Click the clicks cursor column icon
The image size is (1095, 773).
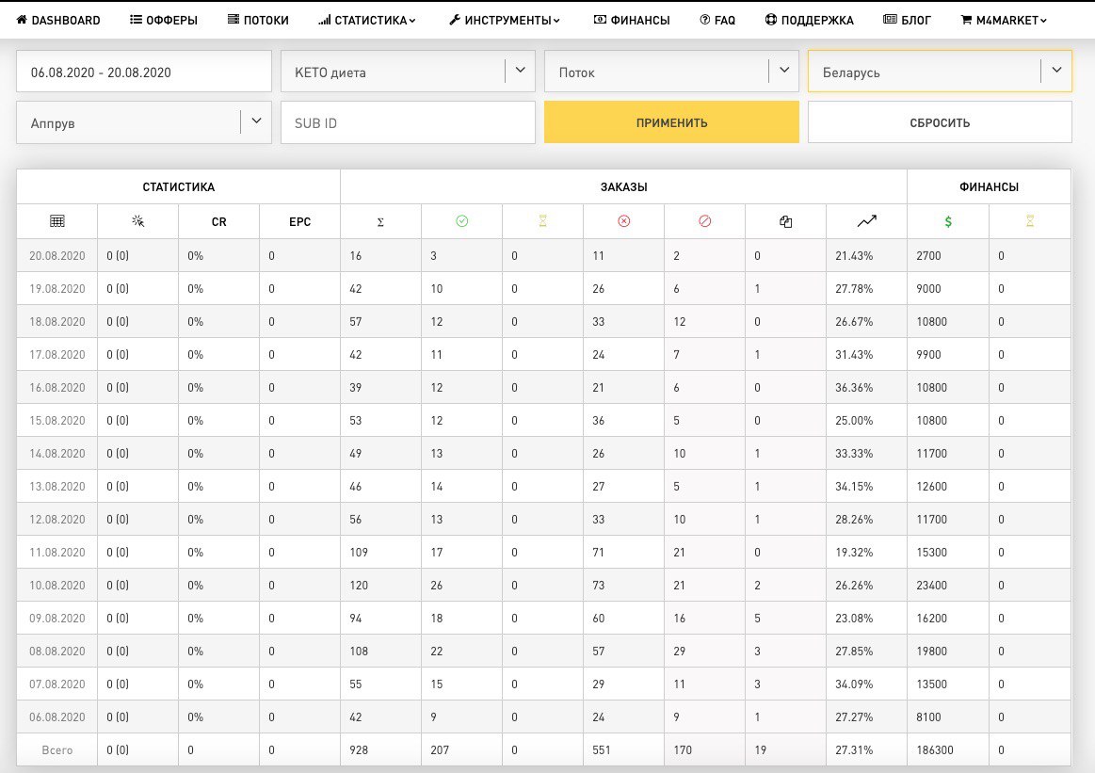click(137, 221)
